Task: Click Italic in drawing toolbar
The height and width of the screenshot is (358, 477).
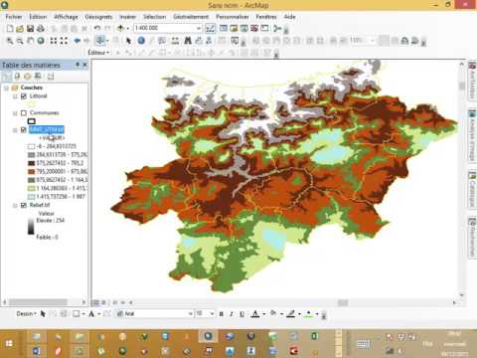Action: tap(232, 314)
